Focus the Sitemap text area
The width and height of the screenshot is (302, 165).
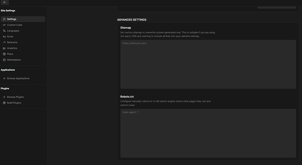(x=208, y=64)
